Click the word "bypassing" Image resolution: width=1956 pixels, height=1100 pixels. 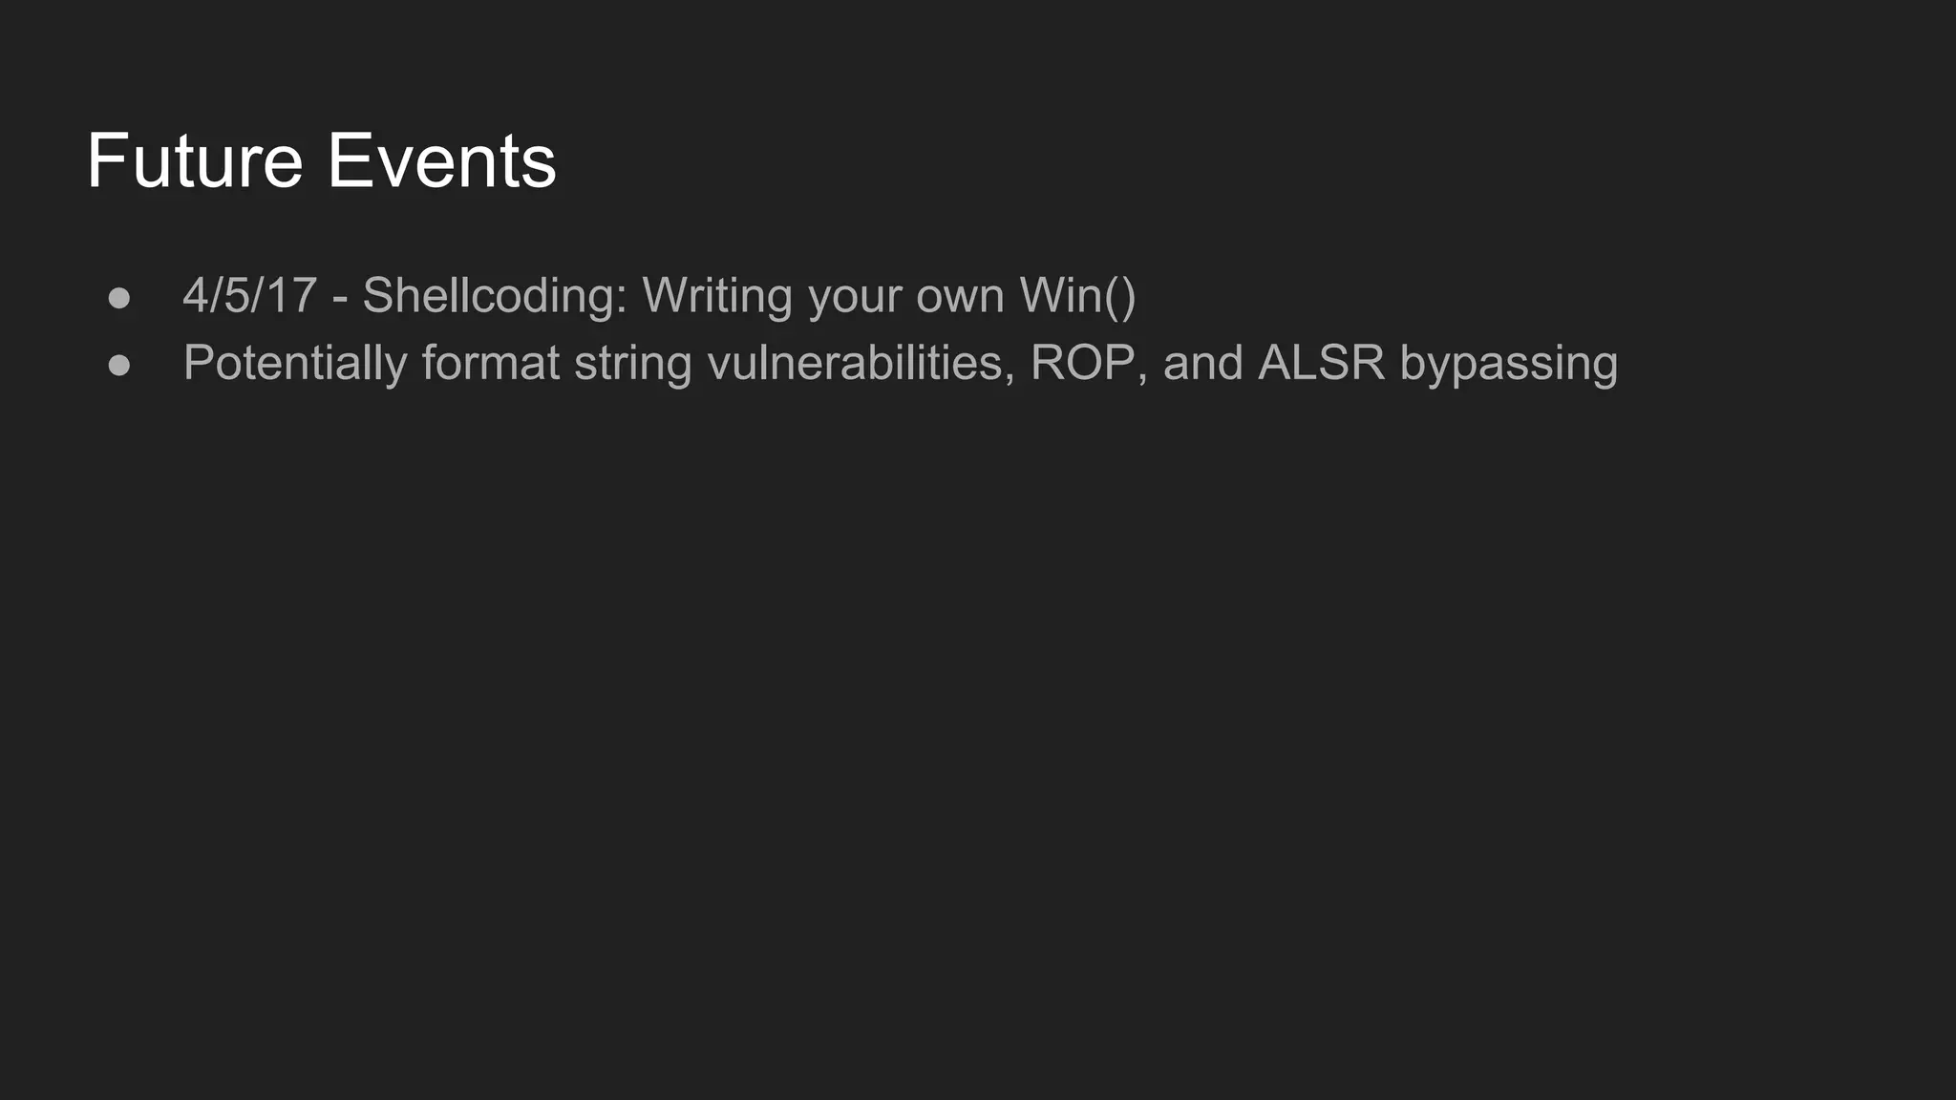[x=1509, y=365]
